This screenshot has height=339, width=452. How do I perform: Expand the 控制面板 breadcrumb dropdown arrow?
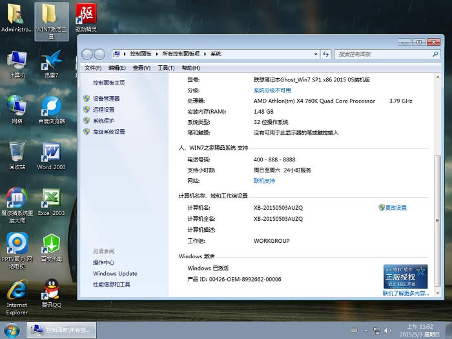tap(157, 54)
